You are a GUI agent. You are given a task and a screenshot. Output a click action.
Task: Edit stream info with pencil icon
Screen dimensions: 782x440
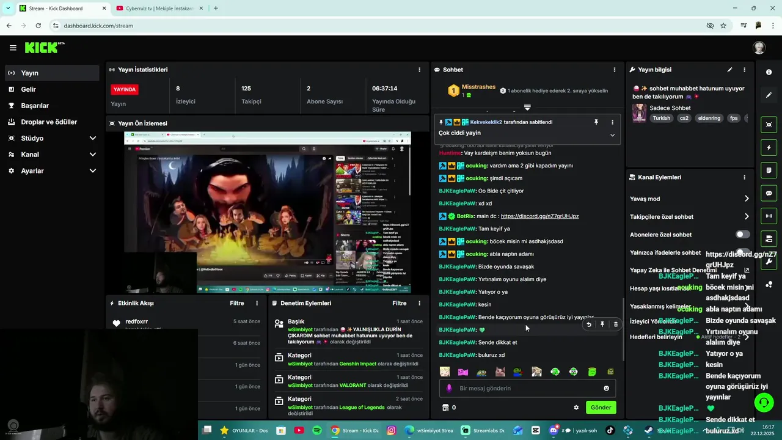(729, 70)
